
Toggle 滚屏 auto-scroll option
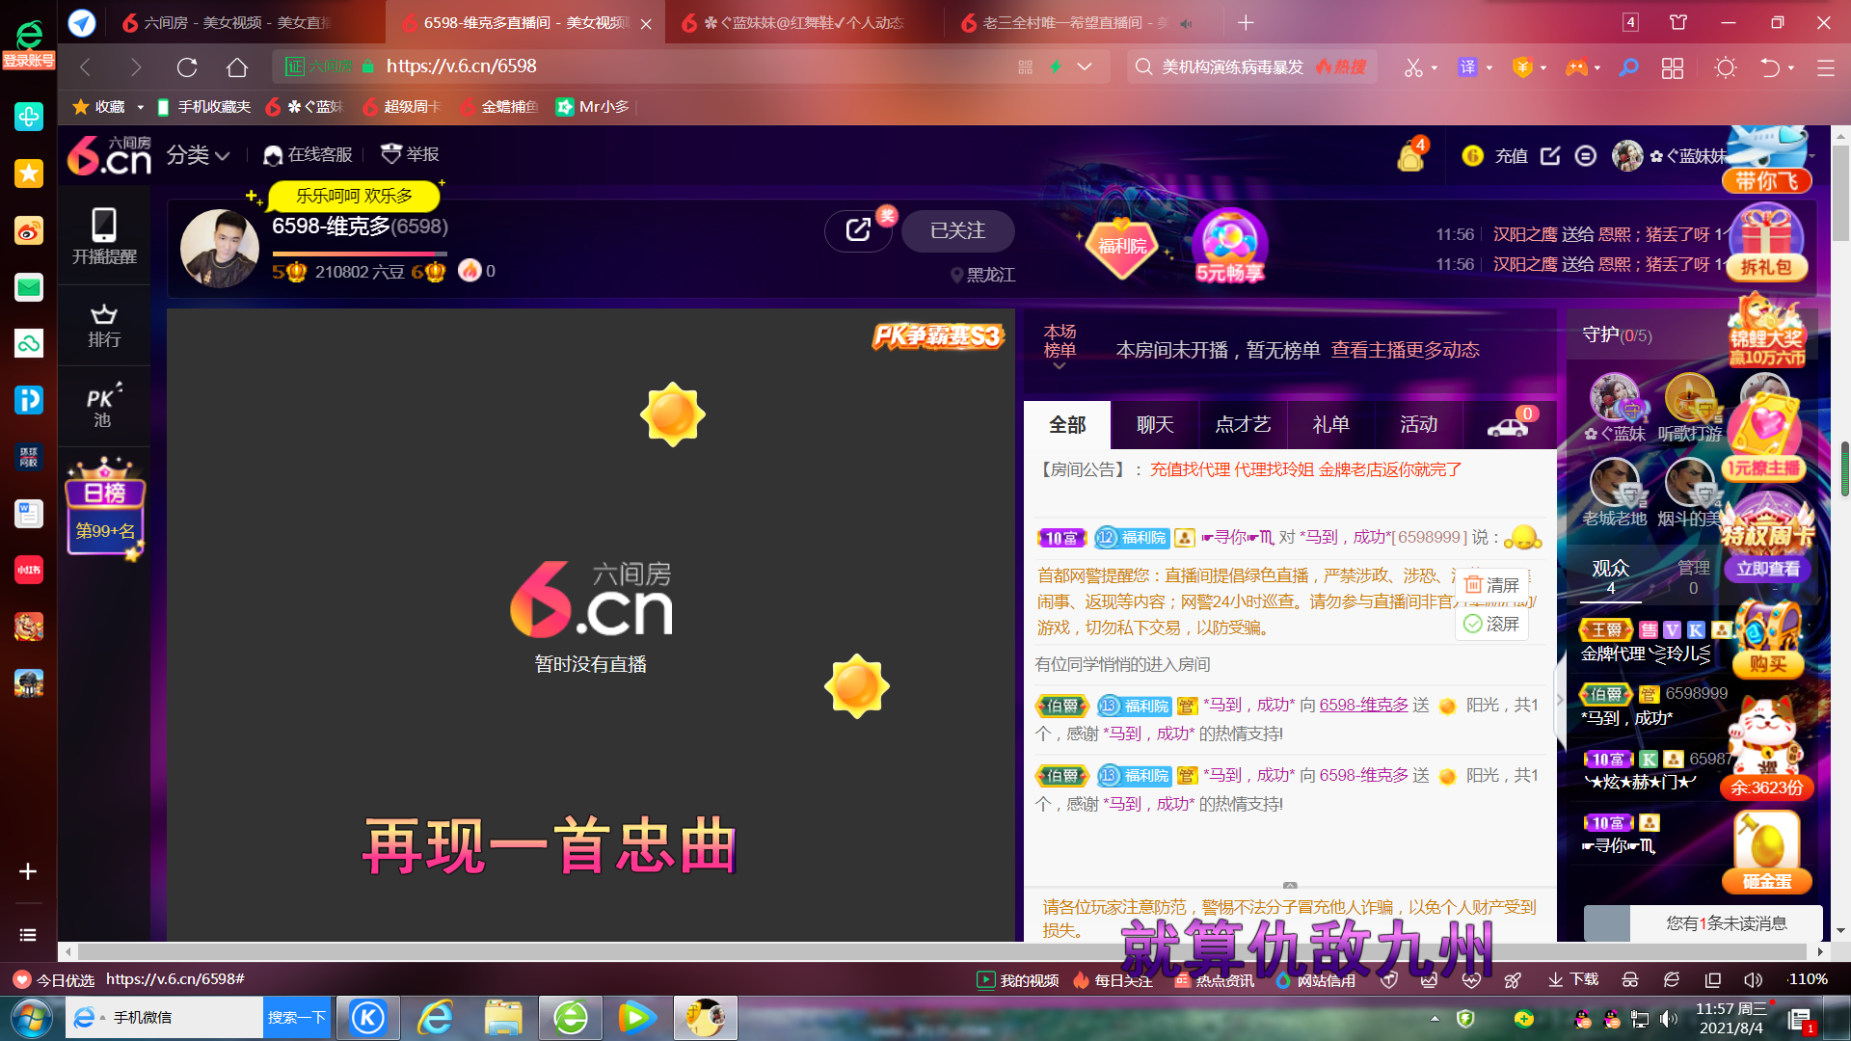(x=1491, y=624)
